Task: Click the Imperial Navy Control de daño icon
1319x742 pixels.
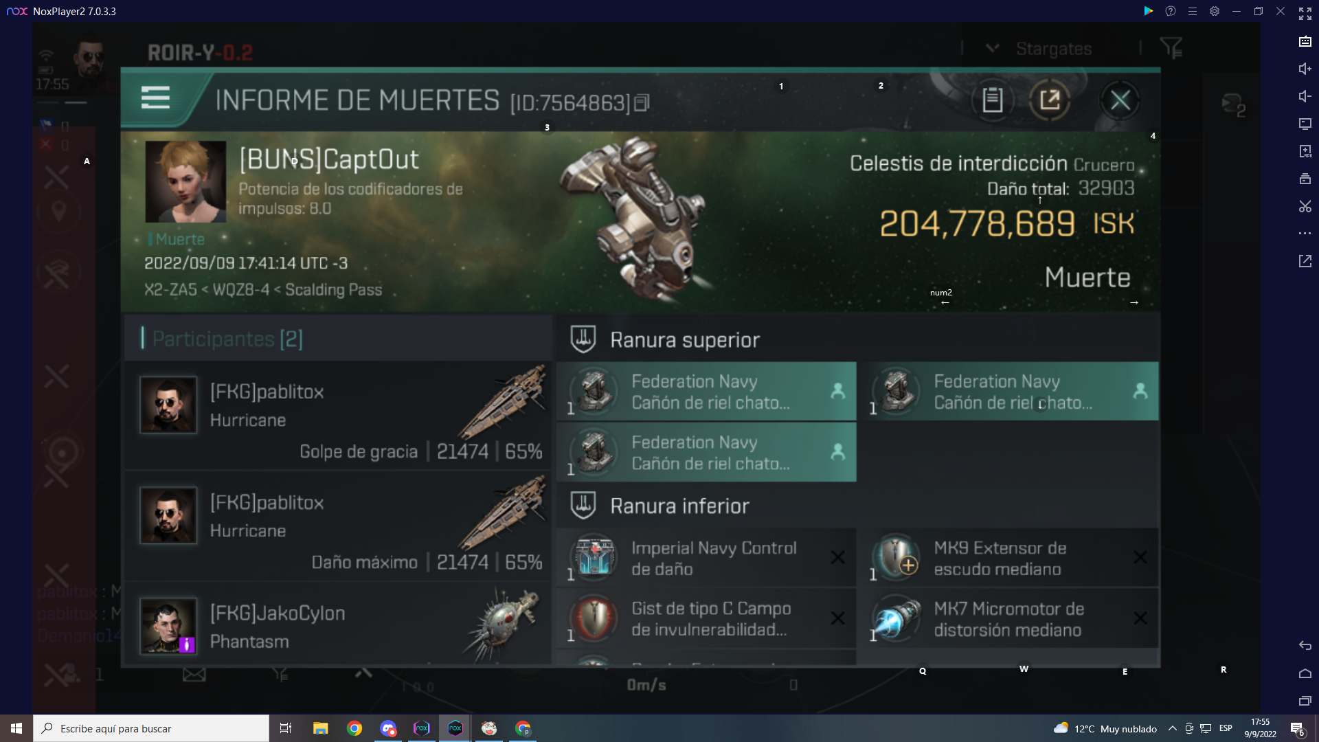Action: [x=594, y=557]
